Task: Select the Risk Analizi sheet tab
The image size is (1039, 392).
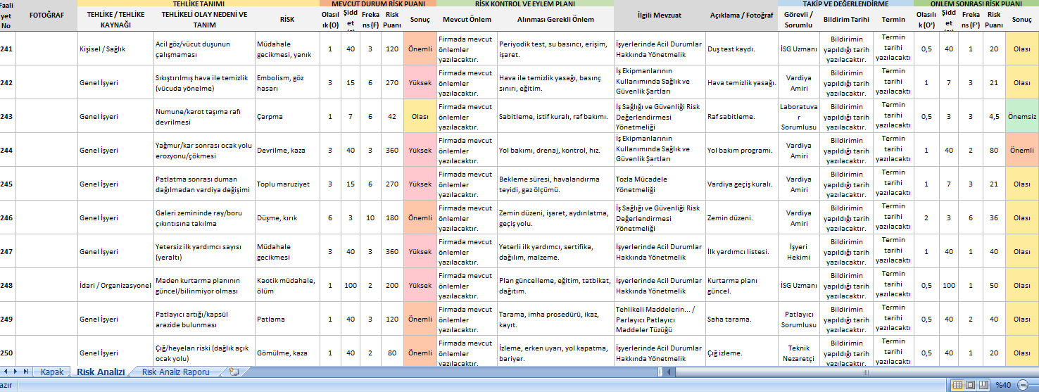Action: pos(101,372)
